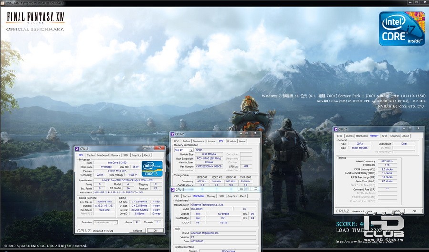Switch to CPU tab in Mainboard window

[177, 196]
